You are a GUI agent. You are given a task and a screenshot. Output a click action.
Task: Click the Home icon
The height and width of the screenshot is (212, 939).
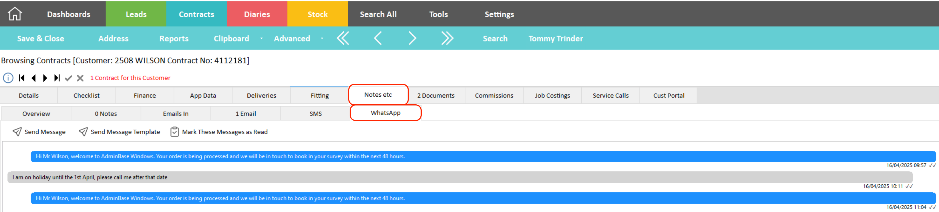point(15,14)
